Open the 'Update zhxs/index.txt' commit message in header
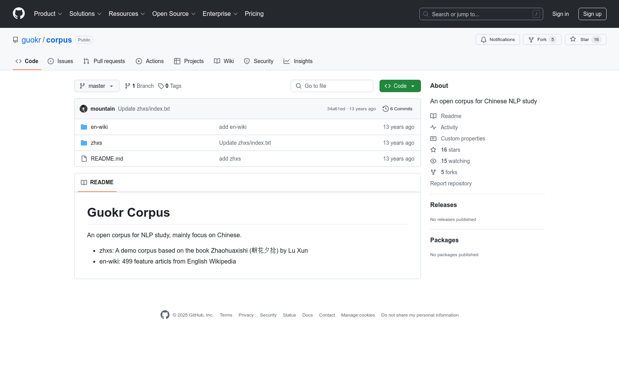The height and width of the screenshot is (387, 619). point(144,109)
